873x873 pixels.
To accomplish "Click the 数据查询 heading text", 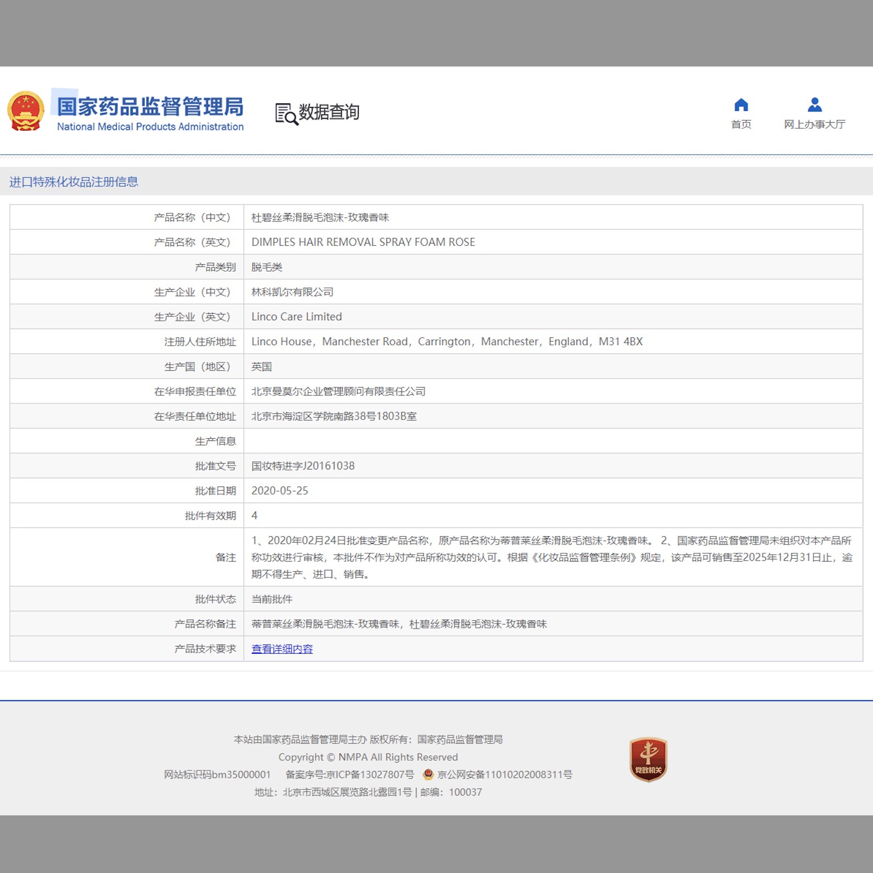I will tap(329, 112).
